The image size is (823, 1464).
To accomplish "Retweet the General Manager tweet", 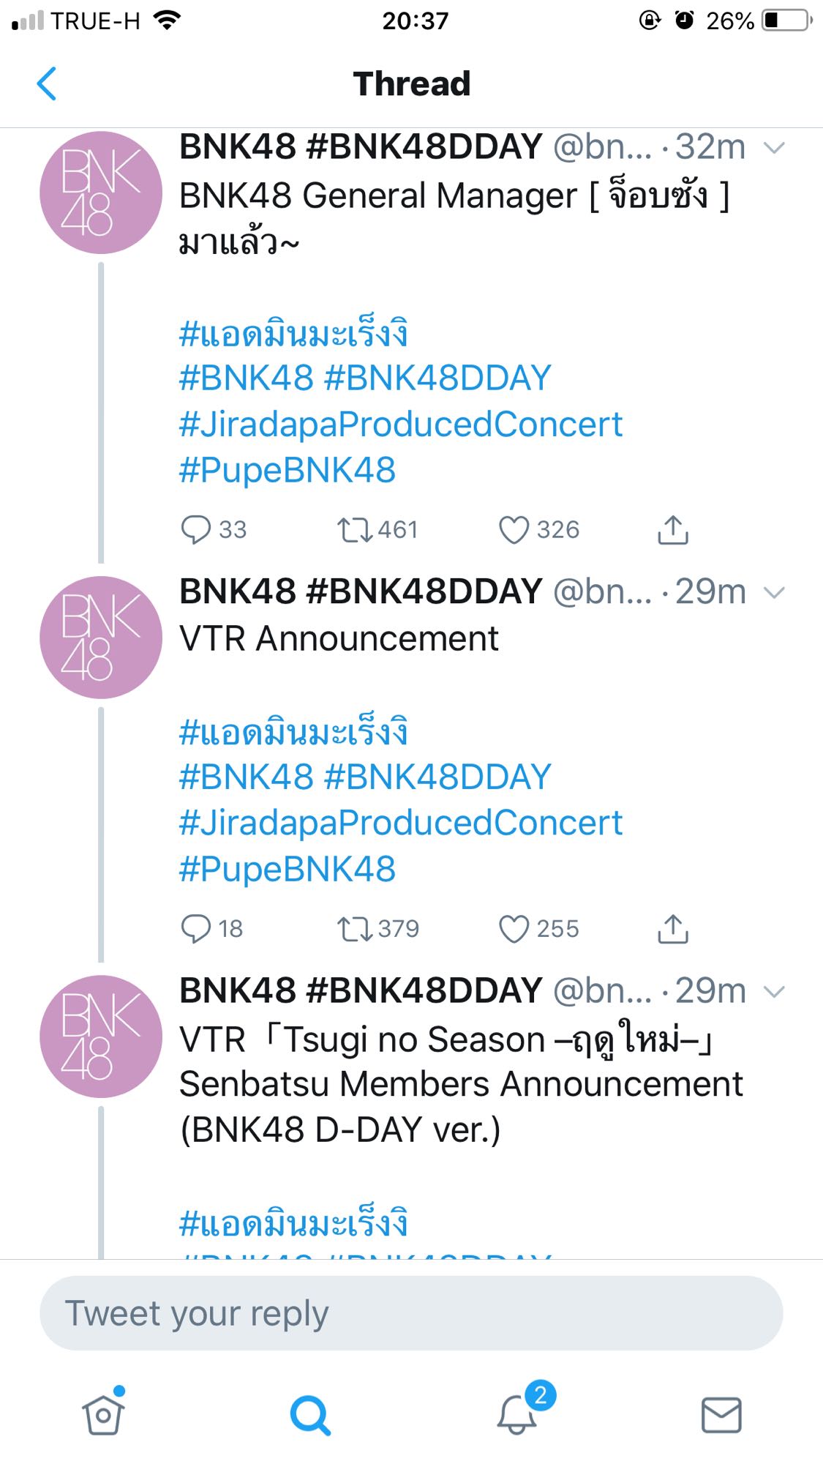I will (x=356, y=529).
